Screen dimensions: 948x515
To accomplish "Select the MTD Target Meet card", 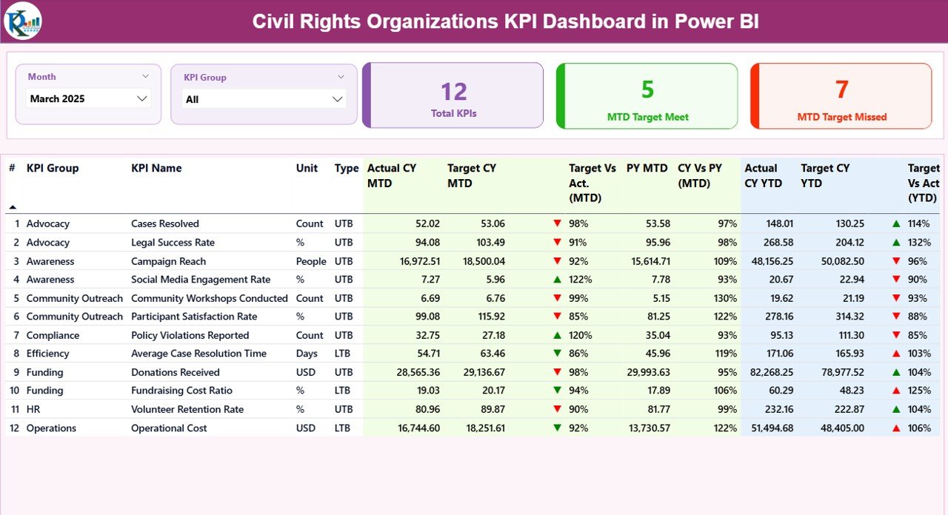I will pyautogui.click(x=647, y=96).
